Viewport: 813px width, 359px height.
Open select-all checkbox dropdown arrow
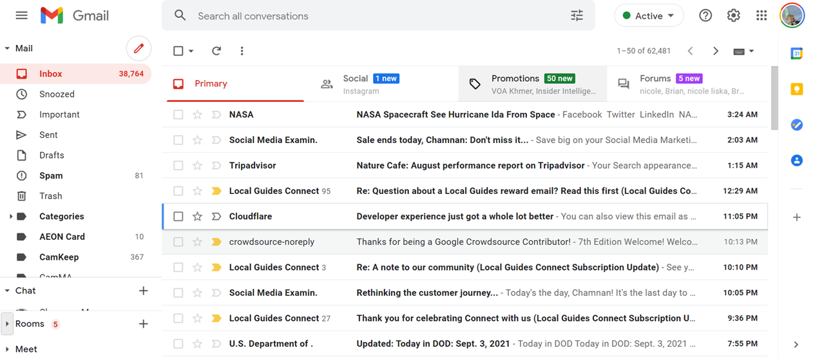coord(191,52)
